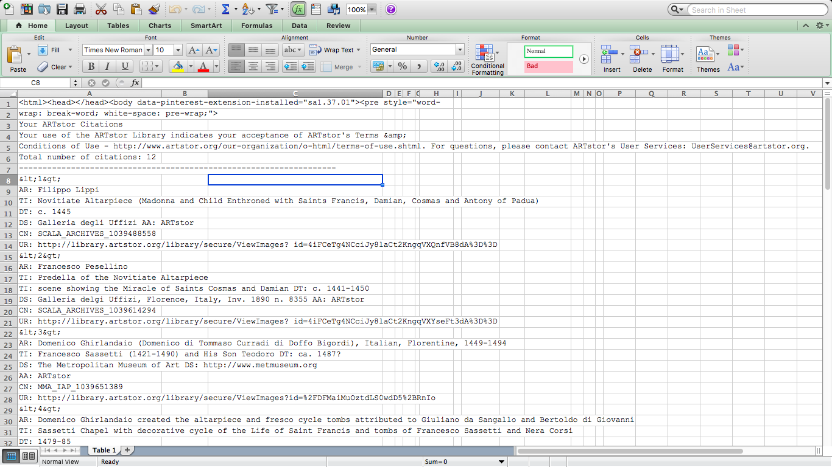
Task: Center text horizontally
Action: pyautogui.click(x=253, y=66)
